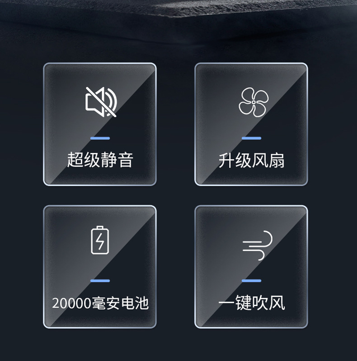Open the super silent feature card

100,124
